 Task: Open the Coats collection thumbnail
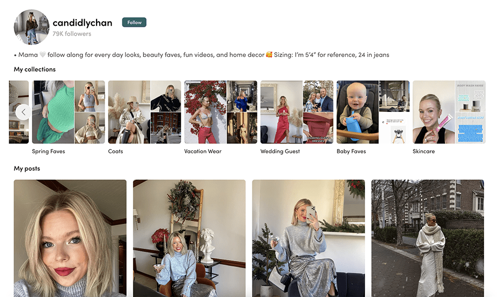tap(145, 112)
